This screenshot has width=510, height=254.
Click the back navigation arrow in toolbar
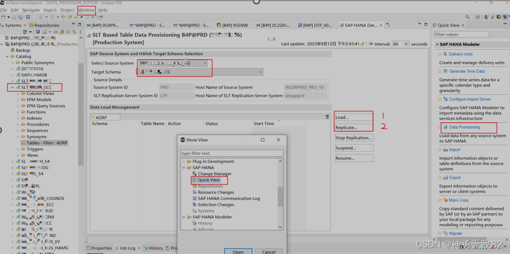[x=76, y=17]
